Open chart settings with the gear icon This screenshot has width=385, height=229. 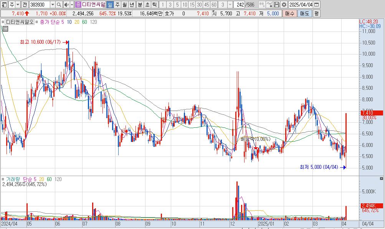[x=284, y=5]
